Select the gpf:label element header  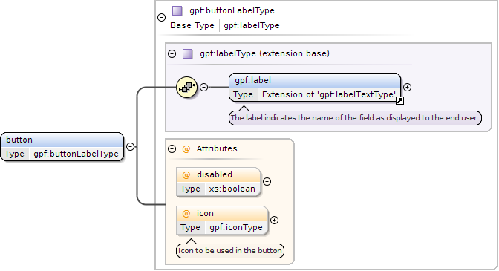click(x=315, y=80)
